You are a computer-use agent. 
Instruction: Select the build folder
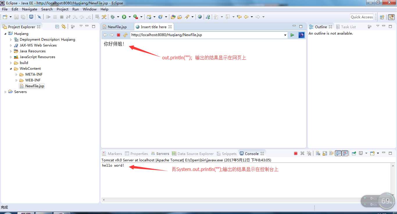coord(21,63)
